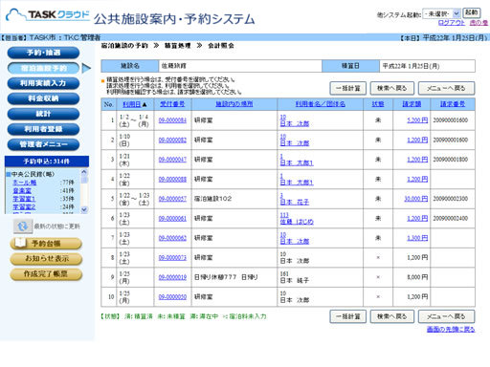Open receipt number 09-0000088

172,180
